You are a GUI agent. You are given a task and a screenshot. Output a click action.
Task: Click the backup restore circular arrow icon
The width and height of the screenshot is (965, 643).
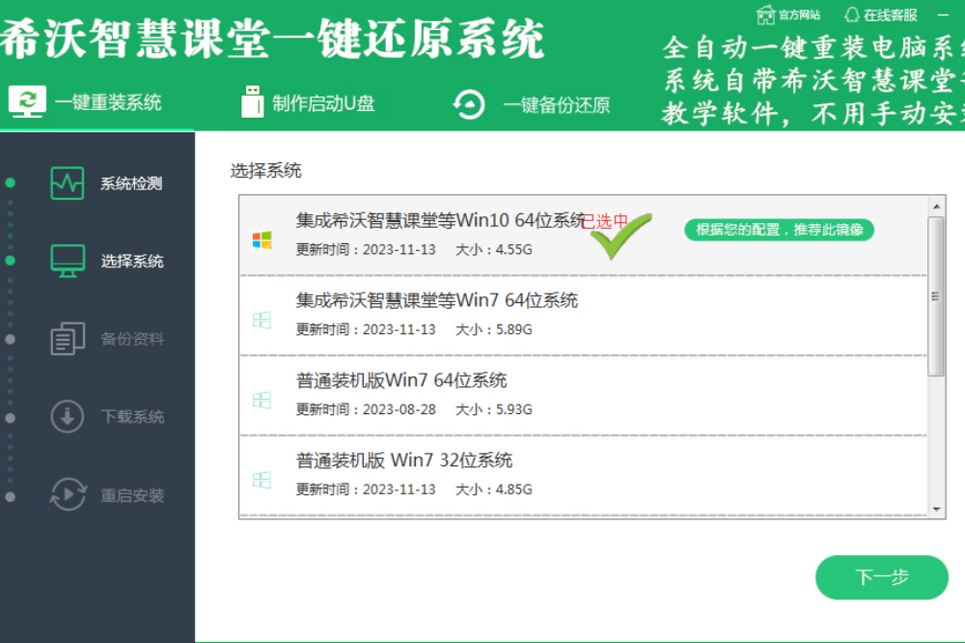tap(469, 104)
